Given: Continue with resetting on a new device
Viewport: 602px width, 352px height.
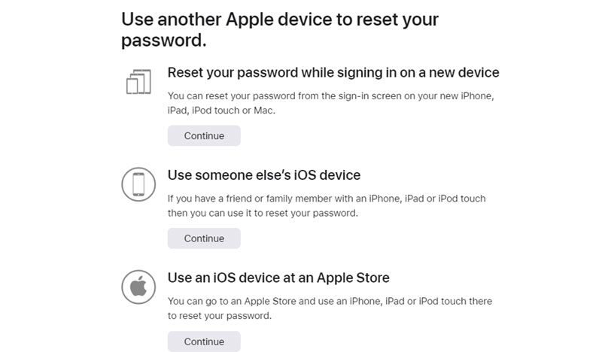Looking at the screenshot, I should point(204,135).
